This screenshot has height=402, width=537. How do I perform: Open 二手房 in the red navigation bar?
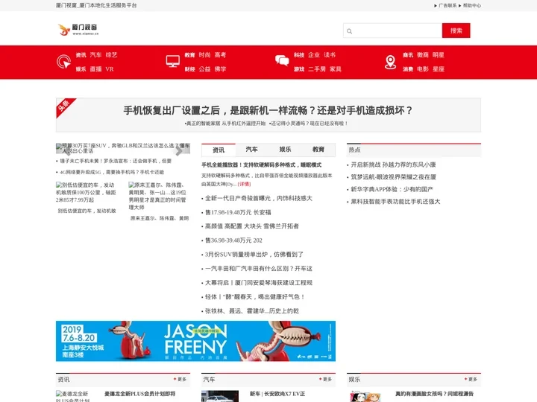317,69
